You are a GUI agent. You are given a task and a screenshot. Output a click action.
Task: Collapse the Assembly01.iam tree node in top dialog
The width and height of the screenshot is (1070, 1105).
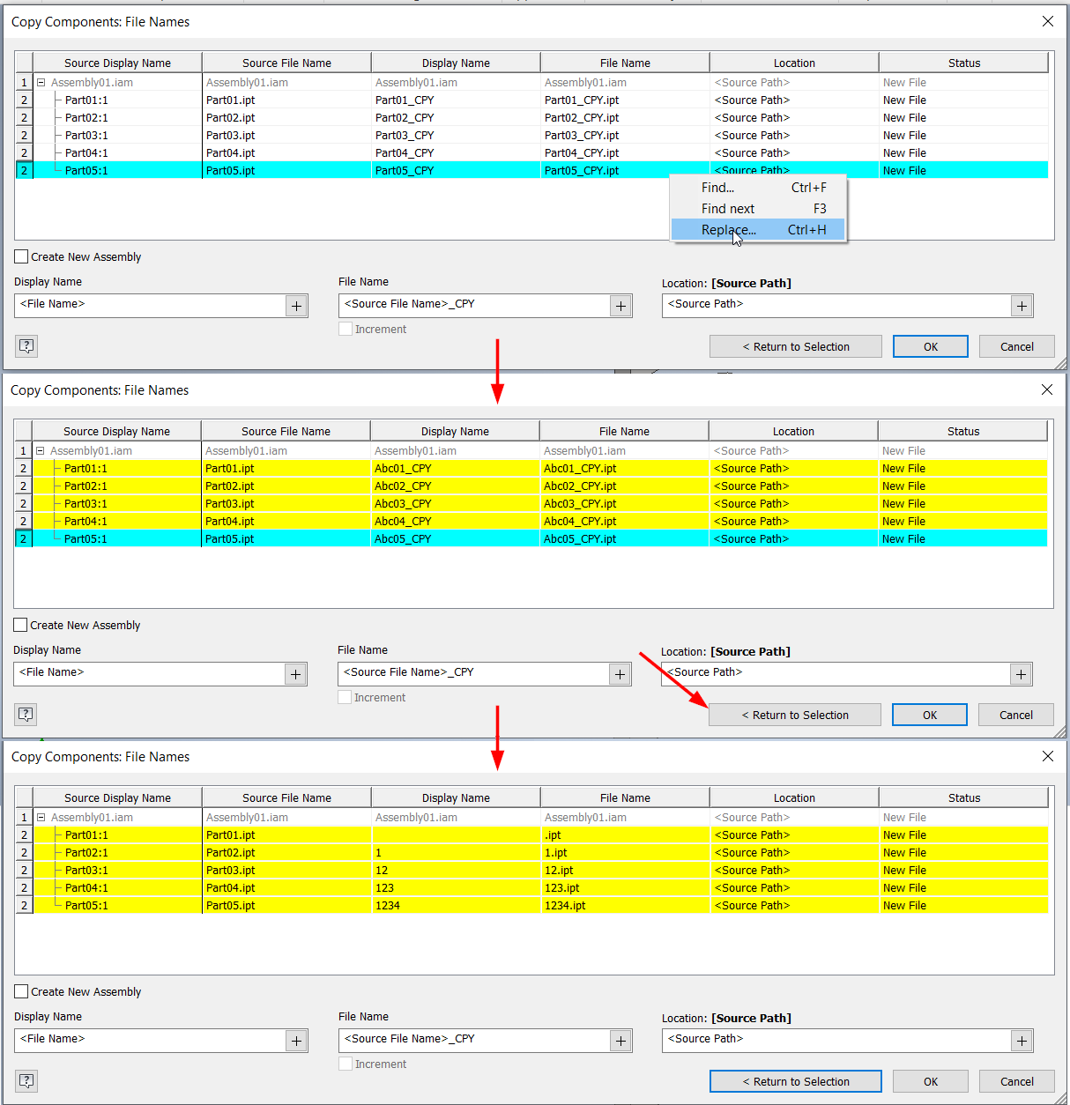pyautogui.click(x=40, y=81)
